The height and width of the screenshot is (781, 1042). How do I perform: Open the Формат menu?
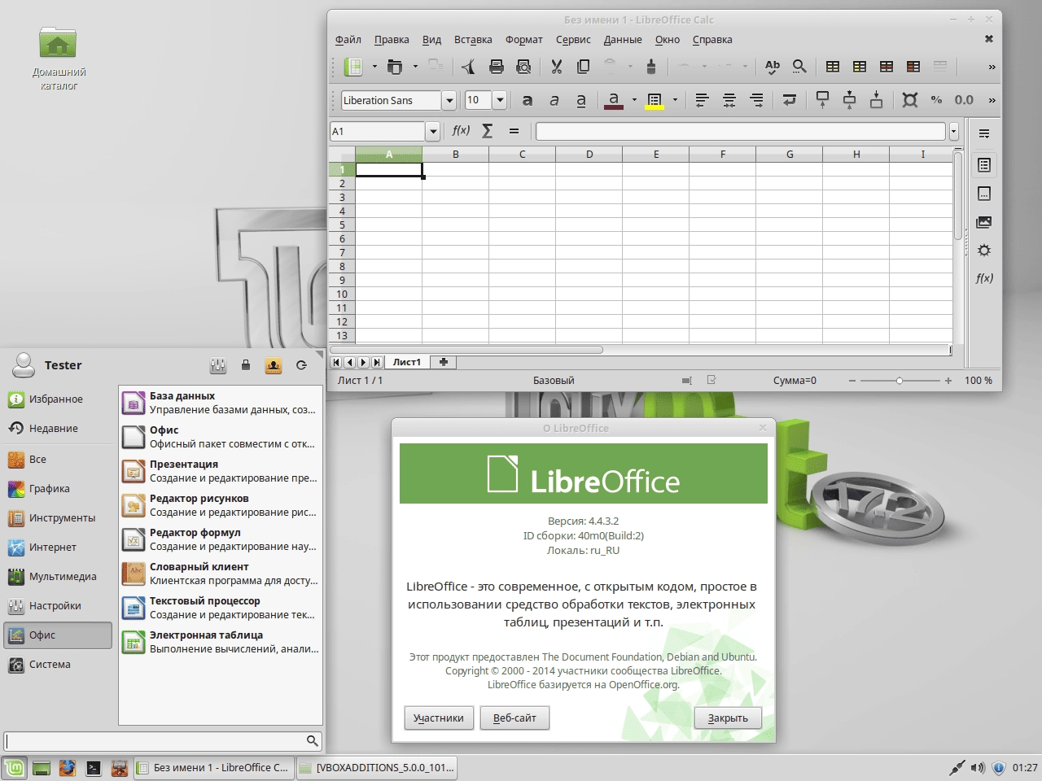pyautogui.click(x=524, y=39)
